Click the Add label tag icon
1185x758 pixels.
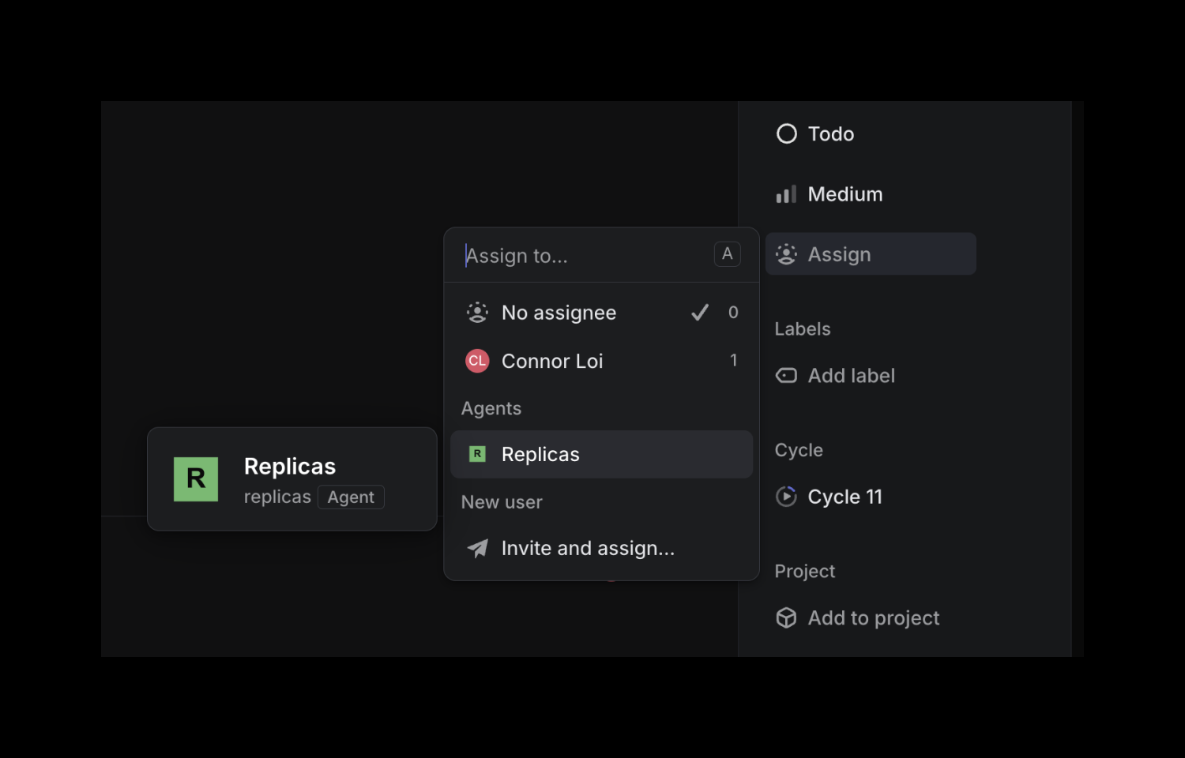point(787,375)
